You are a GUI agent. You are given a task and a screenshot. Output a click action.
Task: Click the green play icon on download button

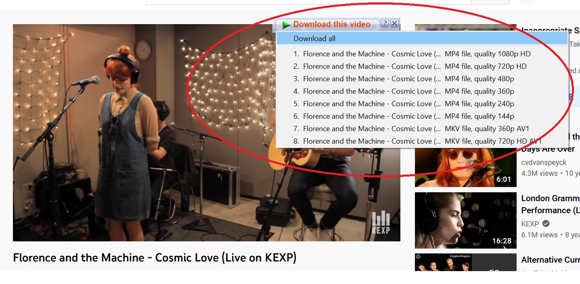point(286,25)
